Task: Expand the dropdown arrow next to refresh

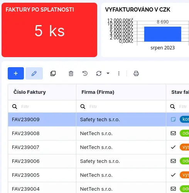Action: (108, 73)
